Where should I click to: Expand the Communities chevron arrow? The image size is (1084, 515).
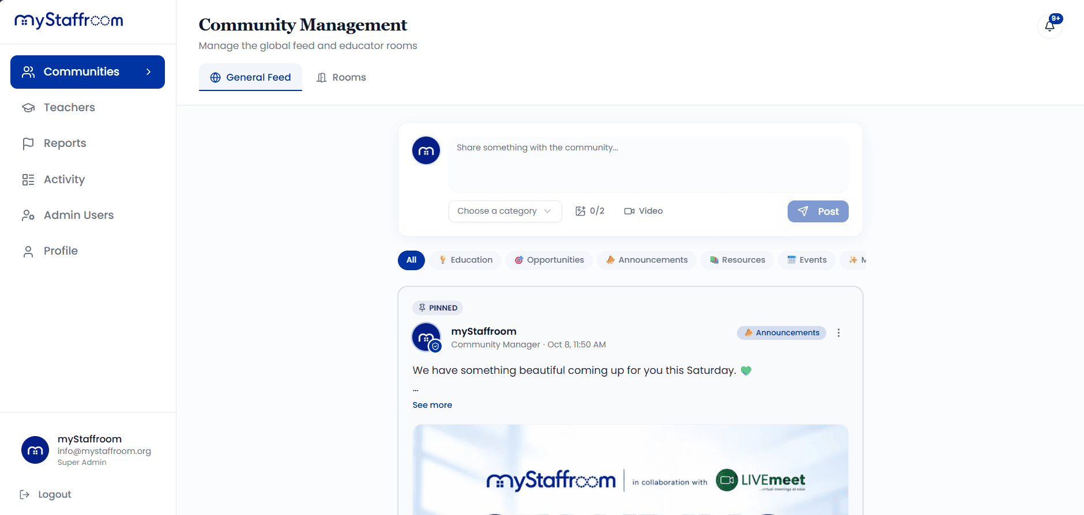[x=149, y=72]
